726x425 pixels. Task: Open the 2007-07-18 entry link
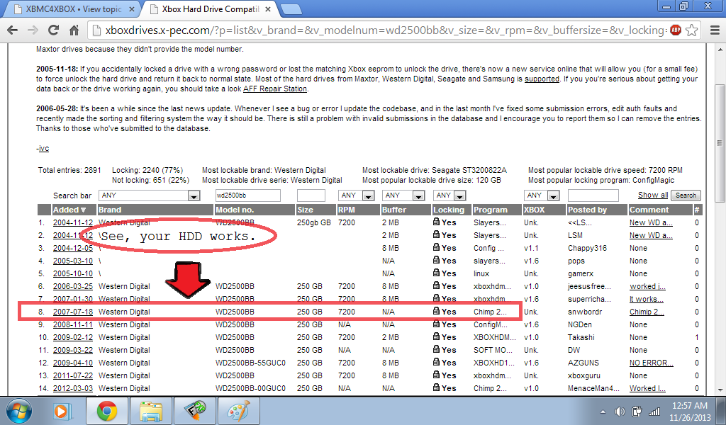point(73,312)
